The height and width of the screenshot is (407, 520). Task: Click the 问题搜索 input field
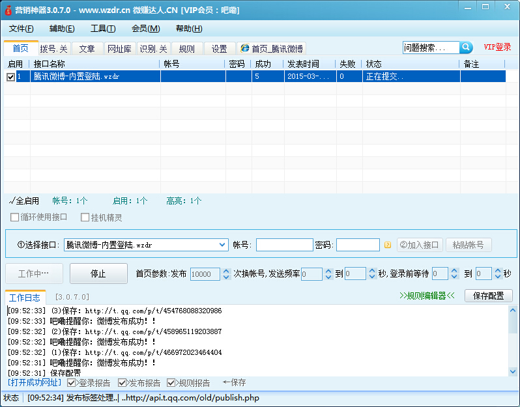tap(431, 48)
